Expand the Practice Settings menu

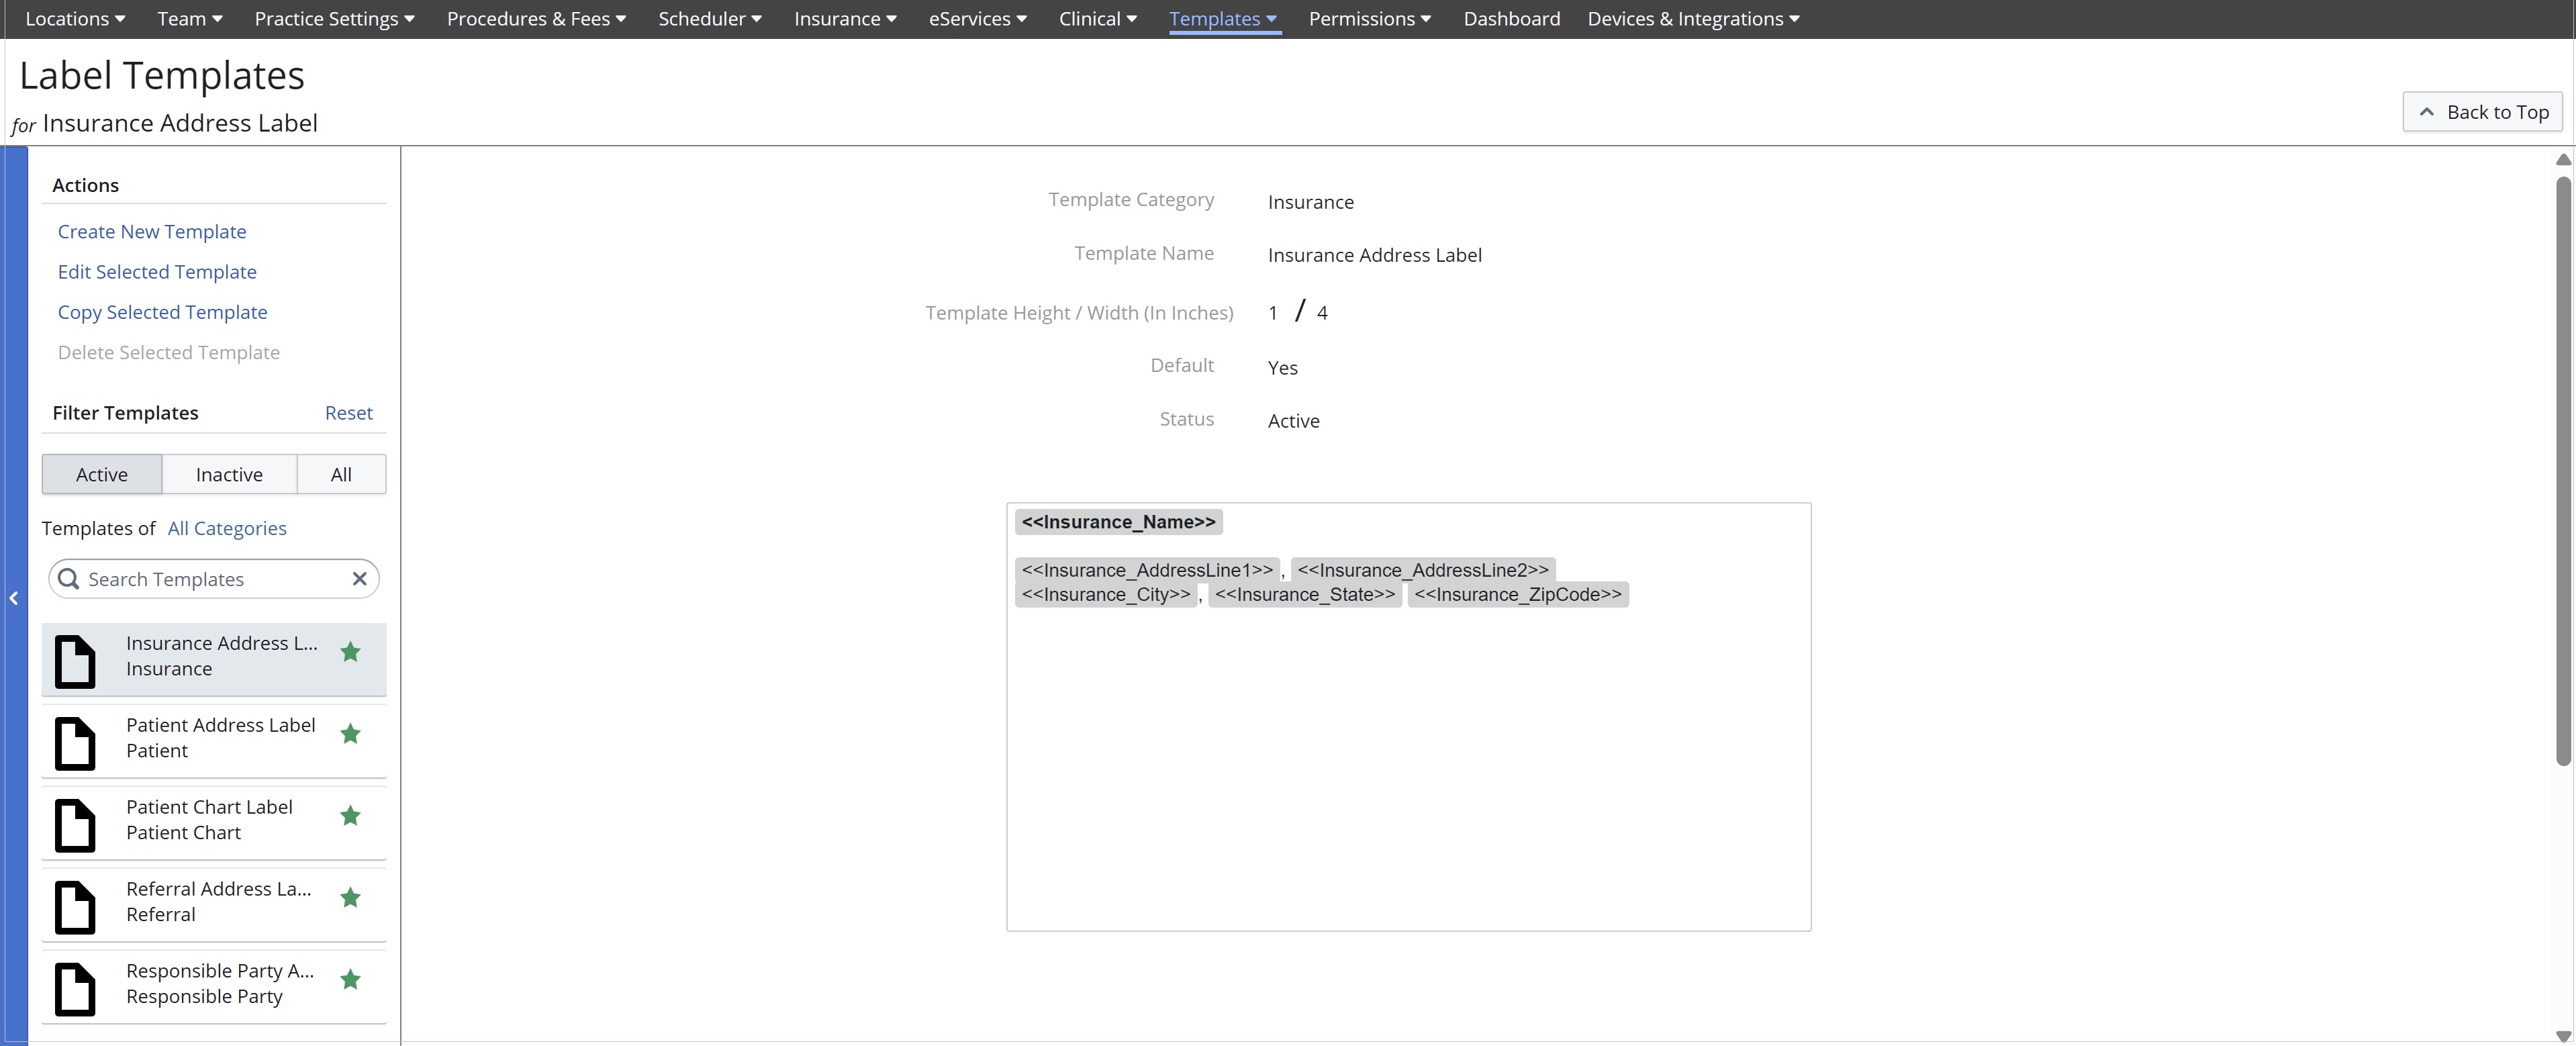pos(334,19)
